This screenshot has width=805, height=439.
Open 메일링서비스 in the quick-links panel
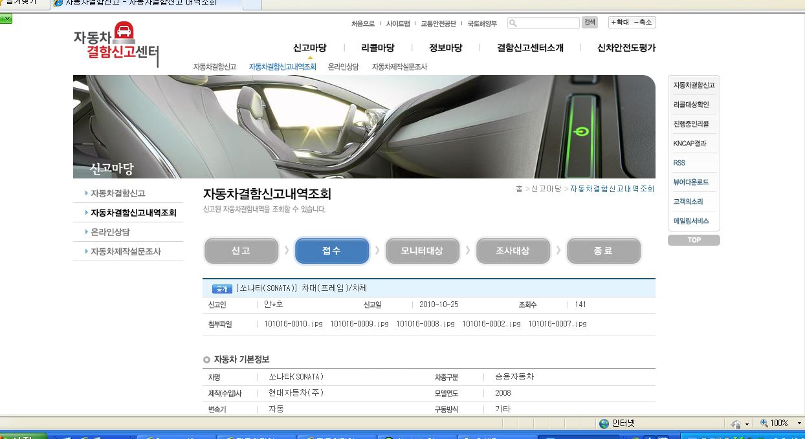coord(691,221)
